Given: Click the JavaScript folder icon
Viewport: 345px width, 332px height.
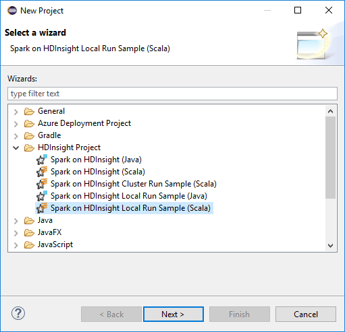Looking at the screenshot, I should (29, 244).
